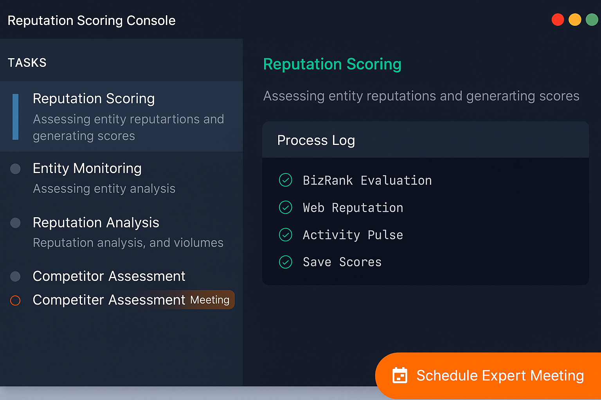Screen dimensions: 601x400
Task: Click the green window control dot
Action: pyautogui.click(x=592, y=20)
